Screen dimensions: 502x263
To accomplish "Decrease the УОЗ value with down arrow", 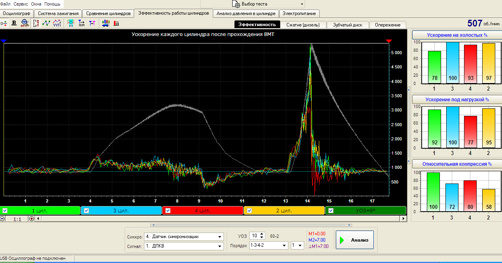I will pos(262,238).
